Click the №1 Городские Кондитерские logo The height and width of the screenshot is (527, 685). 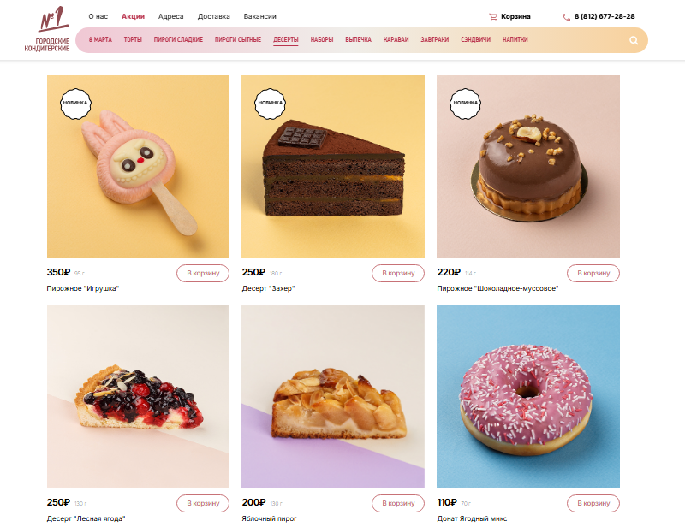click(x=48, y=29)
